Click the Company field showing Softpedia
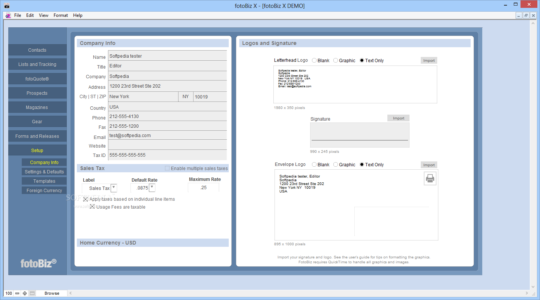Image resolution: width=540 pixels, height=300 pixels. (168, 76)
